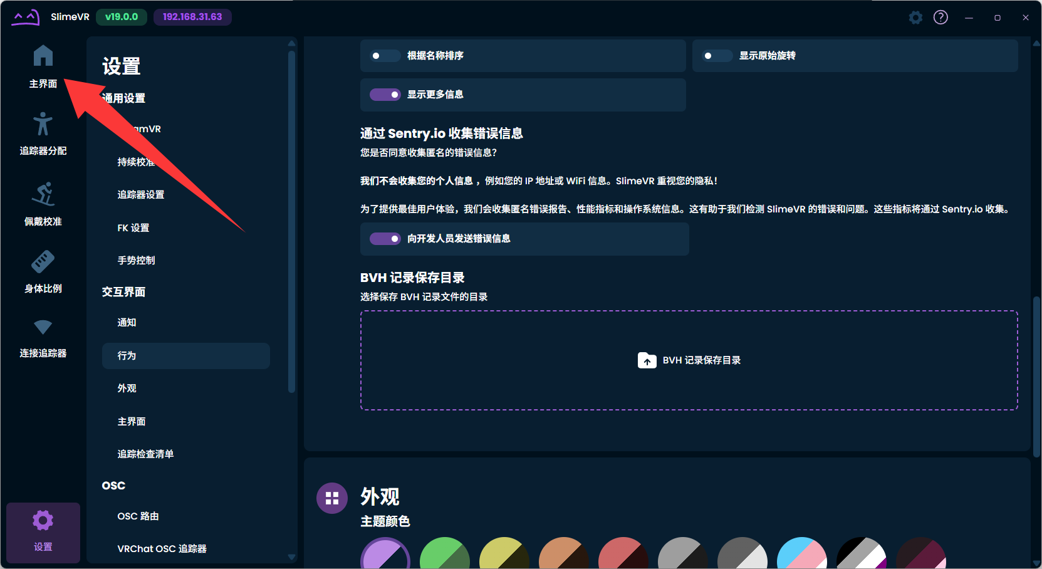Open the 佩戴校准 mounting calibration page

pos(43,204)
